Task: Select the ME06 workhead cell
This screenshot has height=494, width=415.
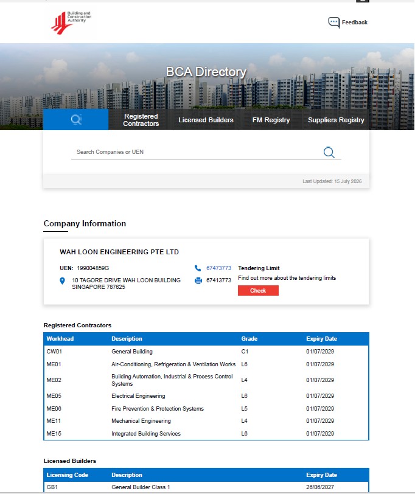Action: coord(54,409)
